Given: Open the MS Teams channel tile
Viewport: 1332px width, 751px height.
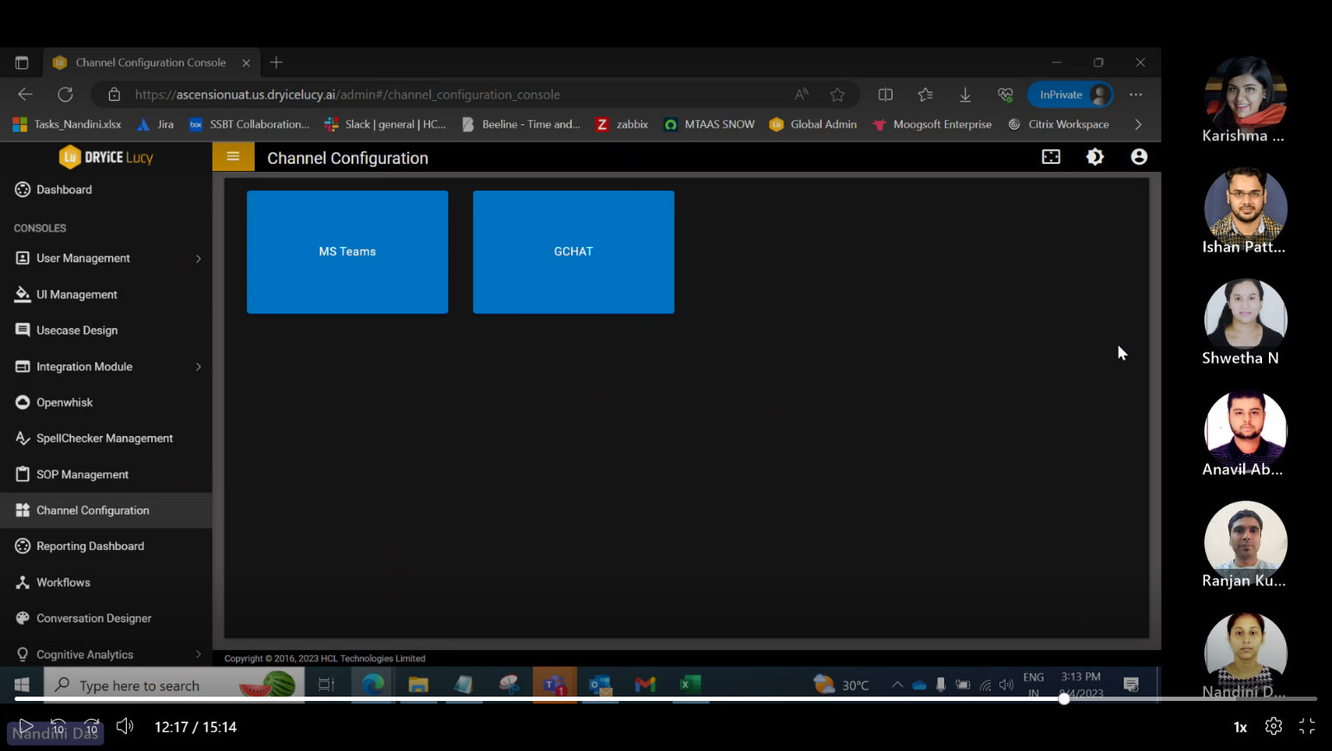Looking at the screenshot, I should [347, 251].
